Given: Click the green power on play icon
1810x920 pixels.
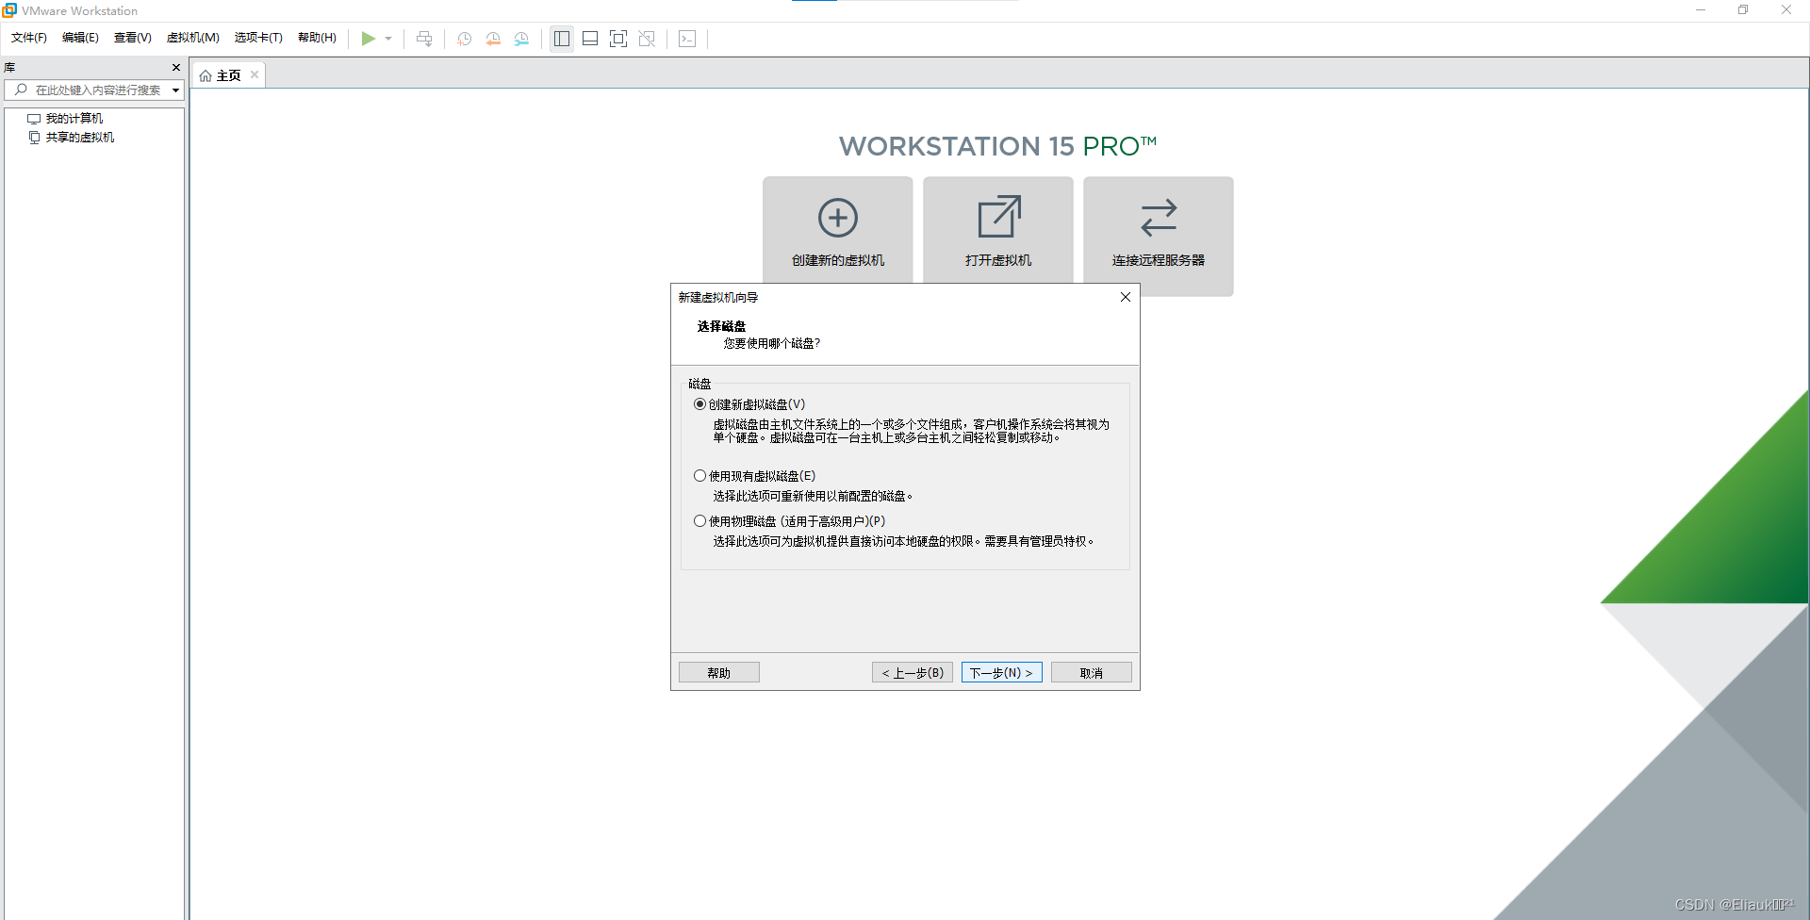Looking at the screenshot, I should pyautogui.click(x=369, y=39).
